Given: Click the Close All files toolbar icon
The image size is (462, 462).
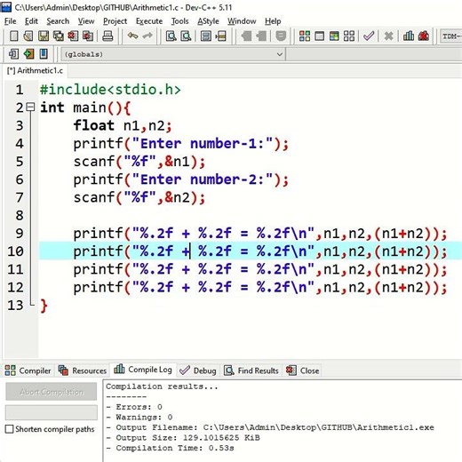Looking at the screenshot, I should tap(88, 36).
